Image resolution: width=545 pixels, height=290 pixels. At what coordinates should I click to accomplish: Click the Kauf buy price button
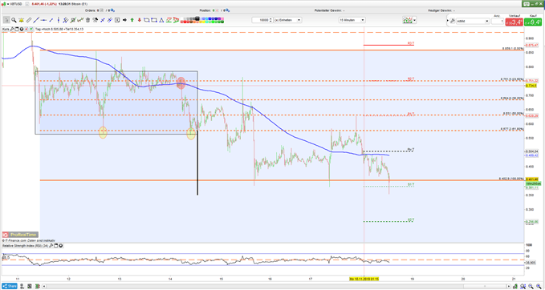pyautogui.click(x=533, y=22)
